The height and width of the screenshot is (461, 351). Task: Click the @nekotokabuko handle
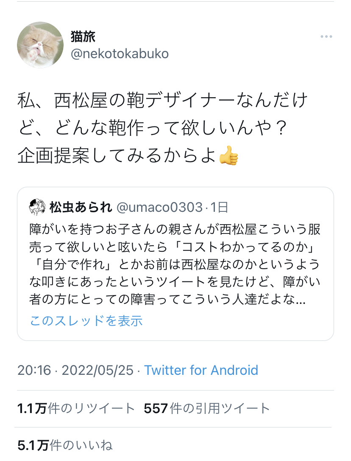click(120, 54)
